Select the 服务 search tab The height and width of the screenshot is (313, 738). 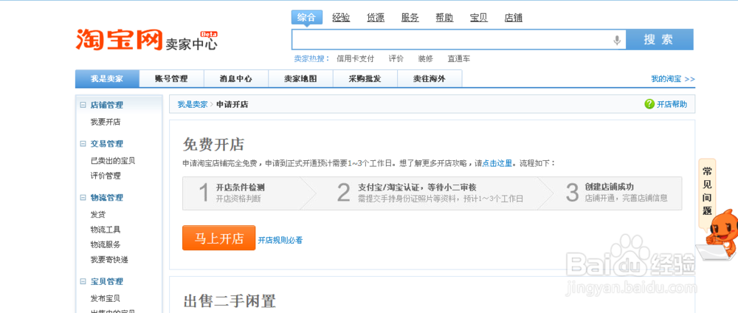(410, 18)
